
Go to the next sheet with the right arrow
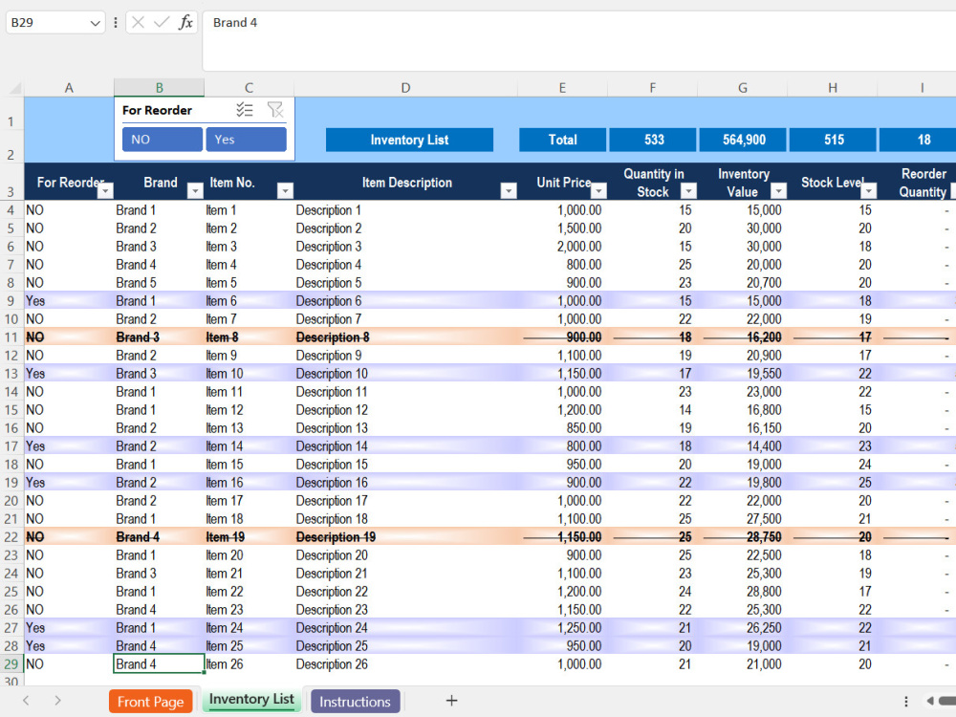click(57, 701)
